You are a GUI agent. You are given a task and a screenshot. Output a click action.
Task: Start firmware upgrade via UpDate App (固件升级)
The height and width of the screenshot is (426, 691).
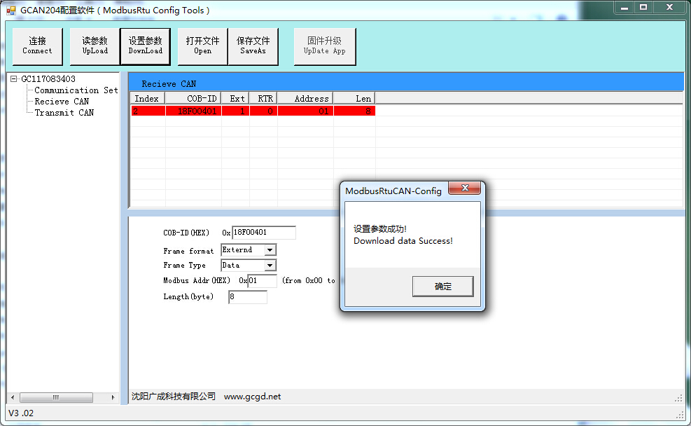[x=324, y=46]
